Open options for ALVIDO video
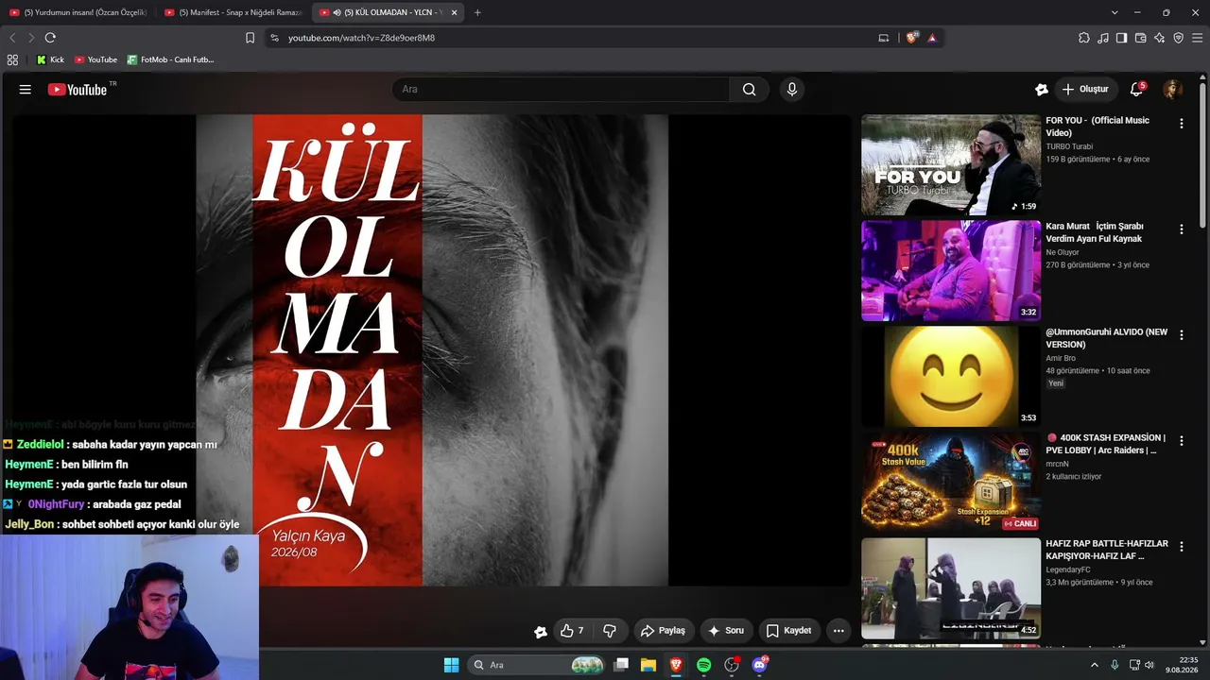1210x680 pixels. (1181, 335)
